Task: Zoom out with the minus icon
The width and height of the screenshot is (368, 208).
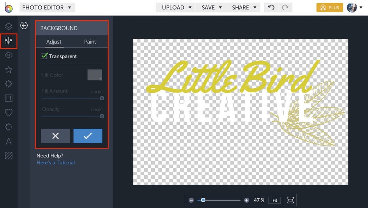Action: tap(191, 200)
